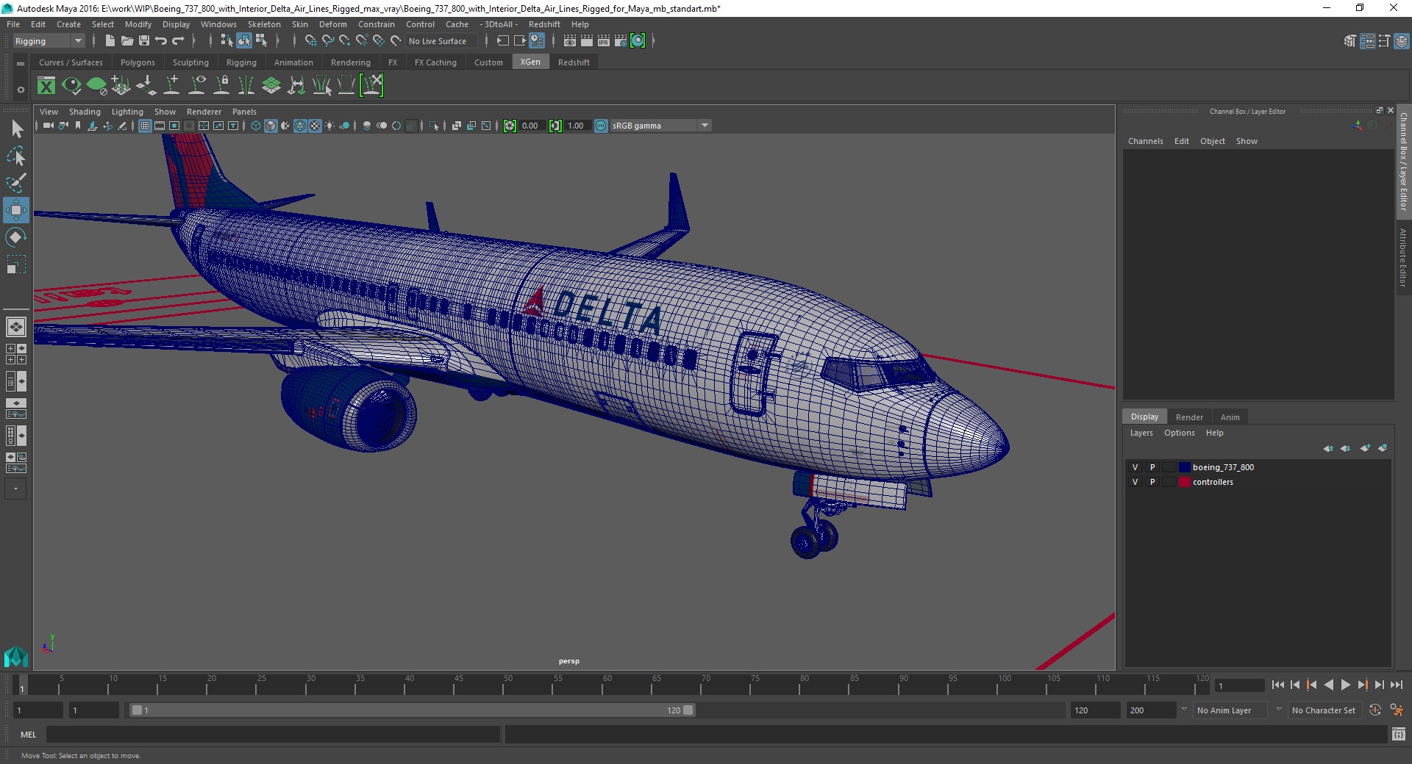Viewport: 1412px width, 764px height.
Task: Open the Skeleton menu
Action: pyautogui.click(x=264, y=24)
